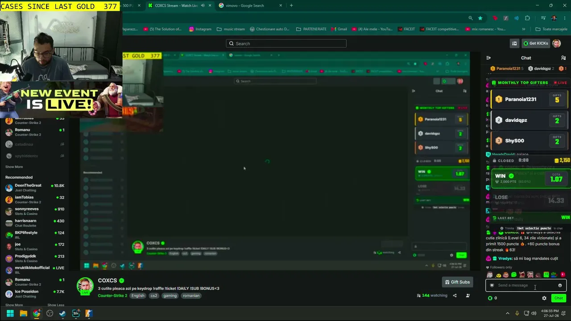The height and width of the screenshot is (321, 571).
Task: Open the chat users list icon
Action: [563, 58]
